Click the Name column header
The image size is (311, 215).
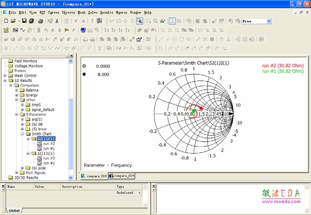20,187
